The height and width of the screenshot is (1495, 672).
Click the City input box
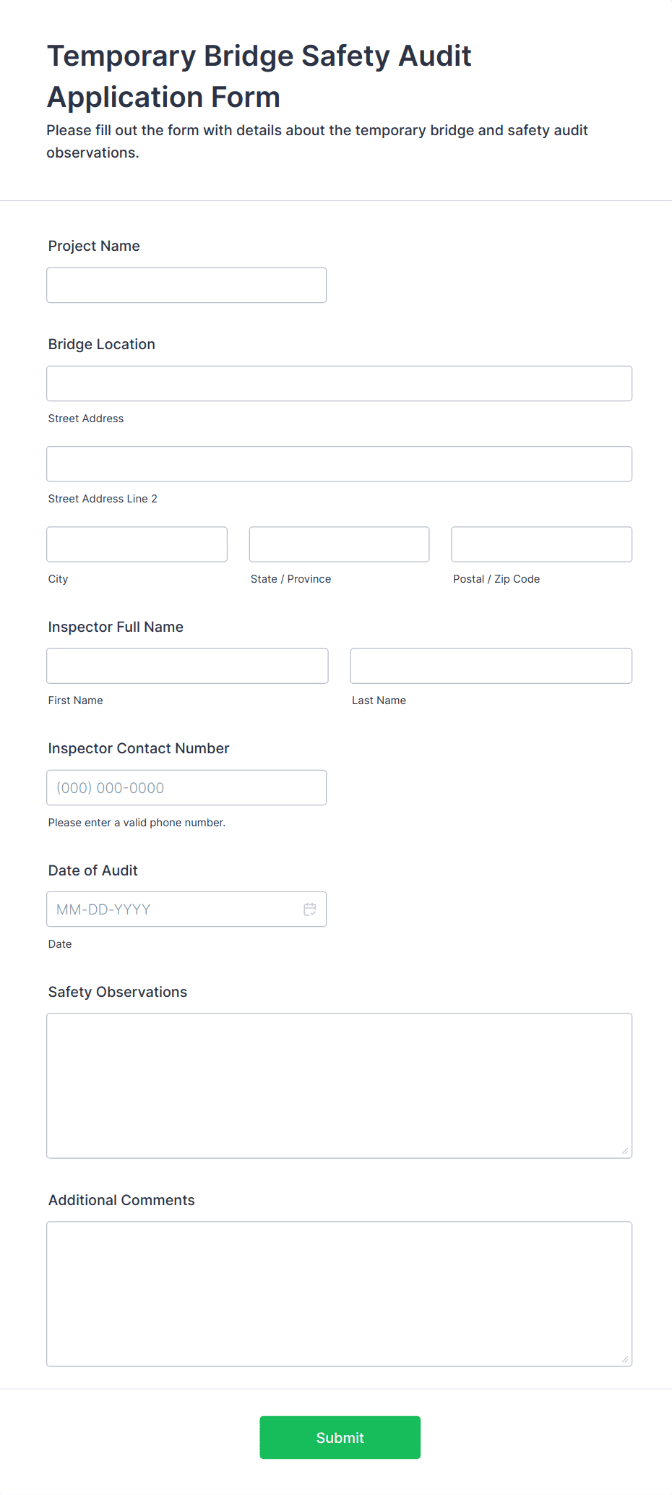point(137,544)
